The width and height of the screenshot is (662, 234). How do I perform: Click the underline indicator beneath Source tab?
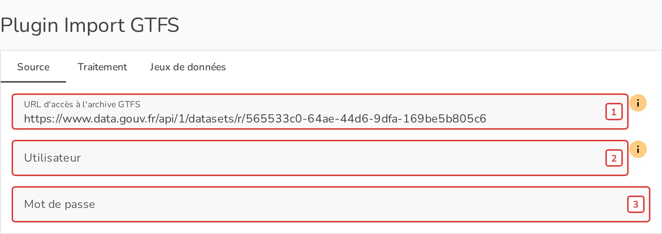tap(33, 82)
